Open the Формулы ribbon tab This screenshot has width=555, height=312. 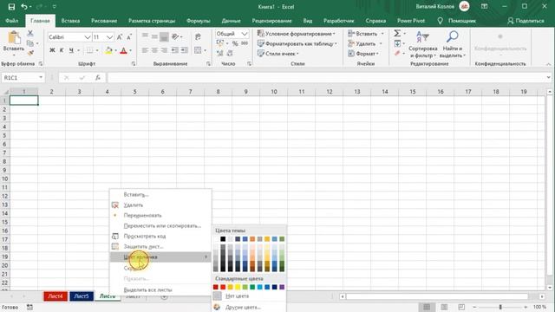coord(199,21)
